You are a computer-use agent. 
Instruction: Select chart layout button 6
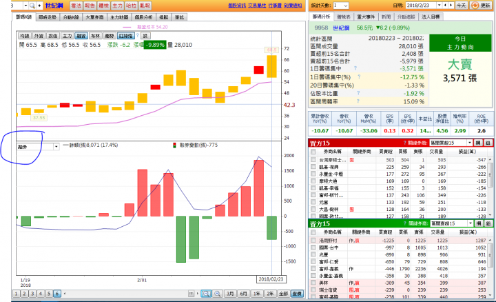point(57,294)
